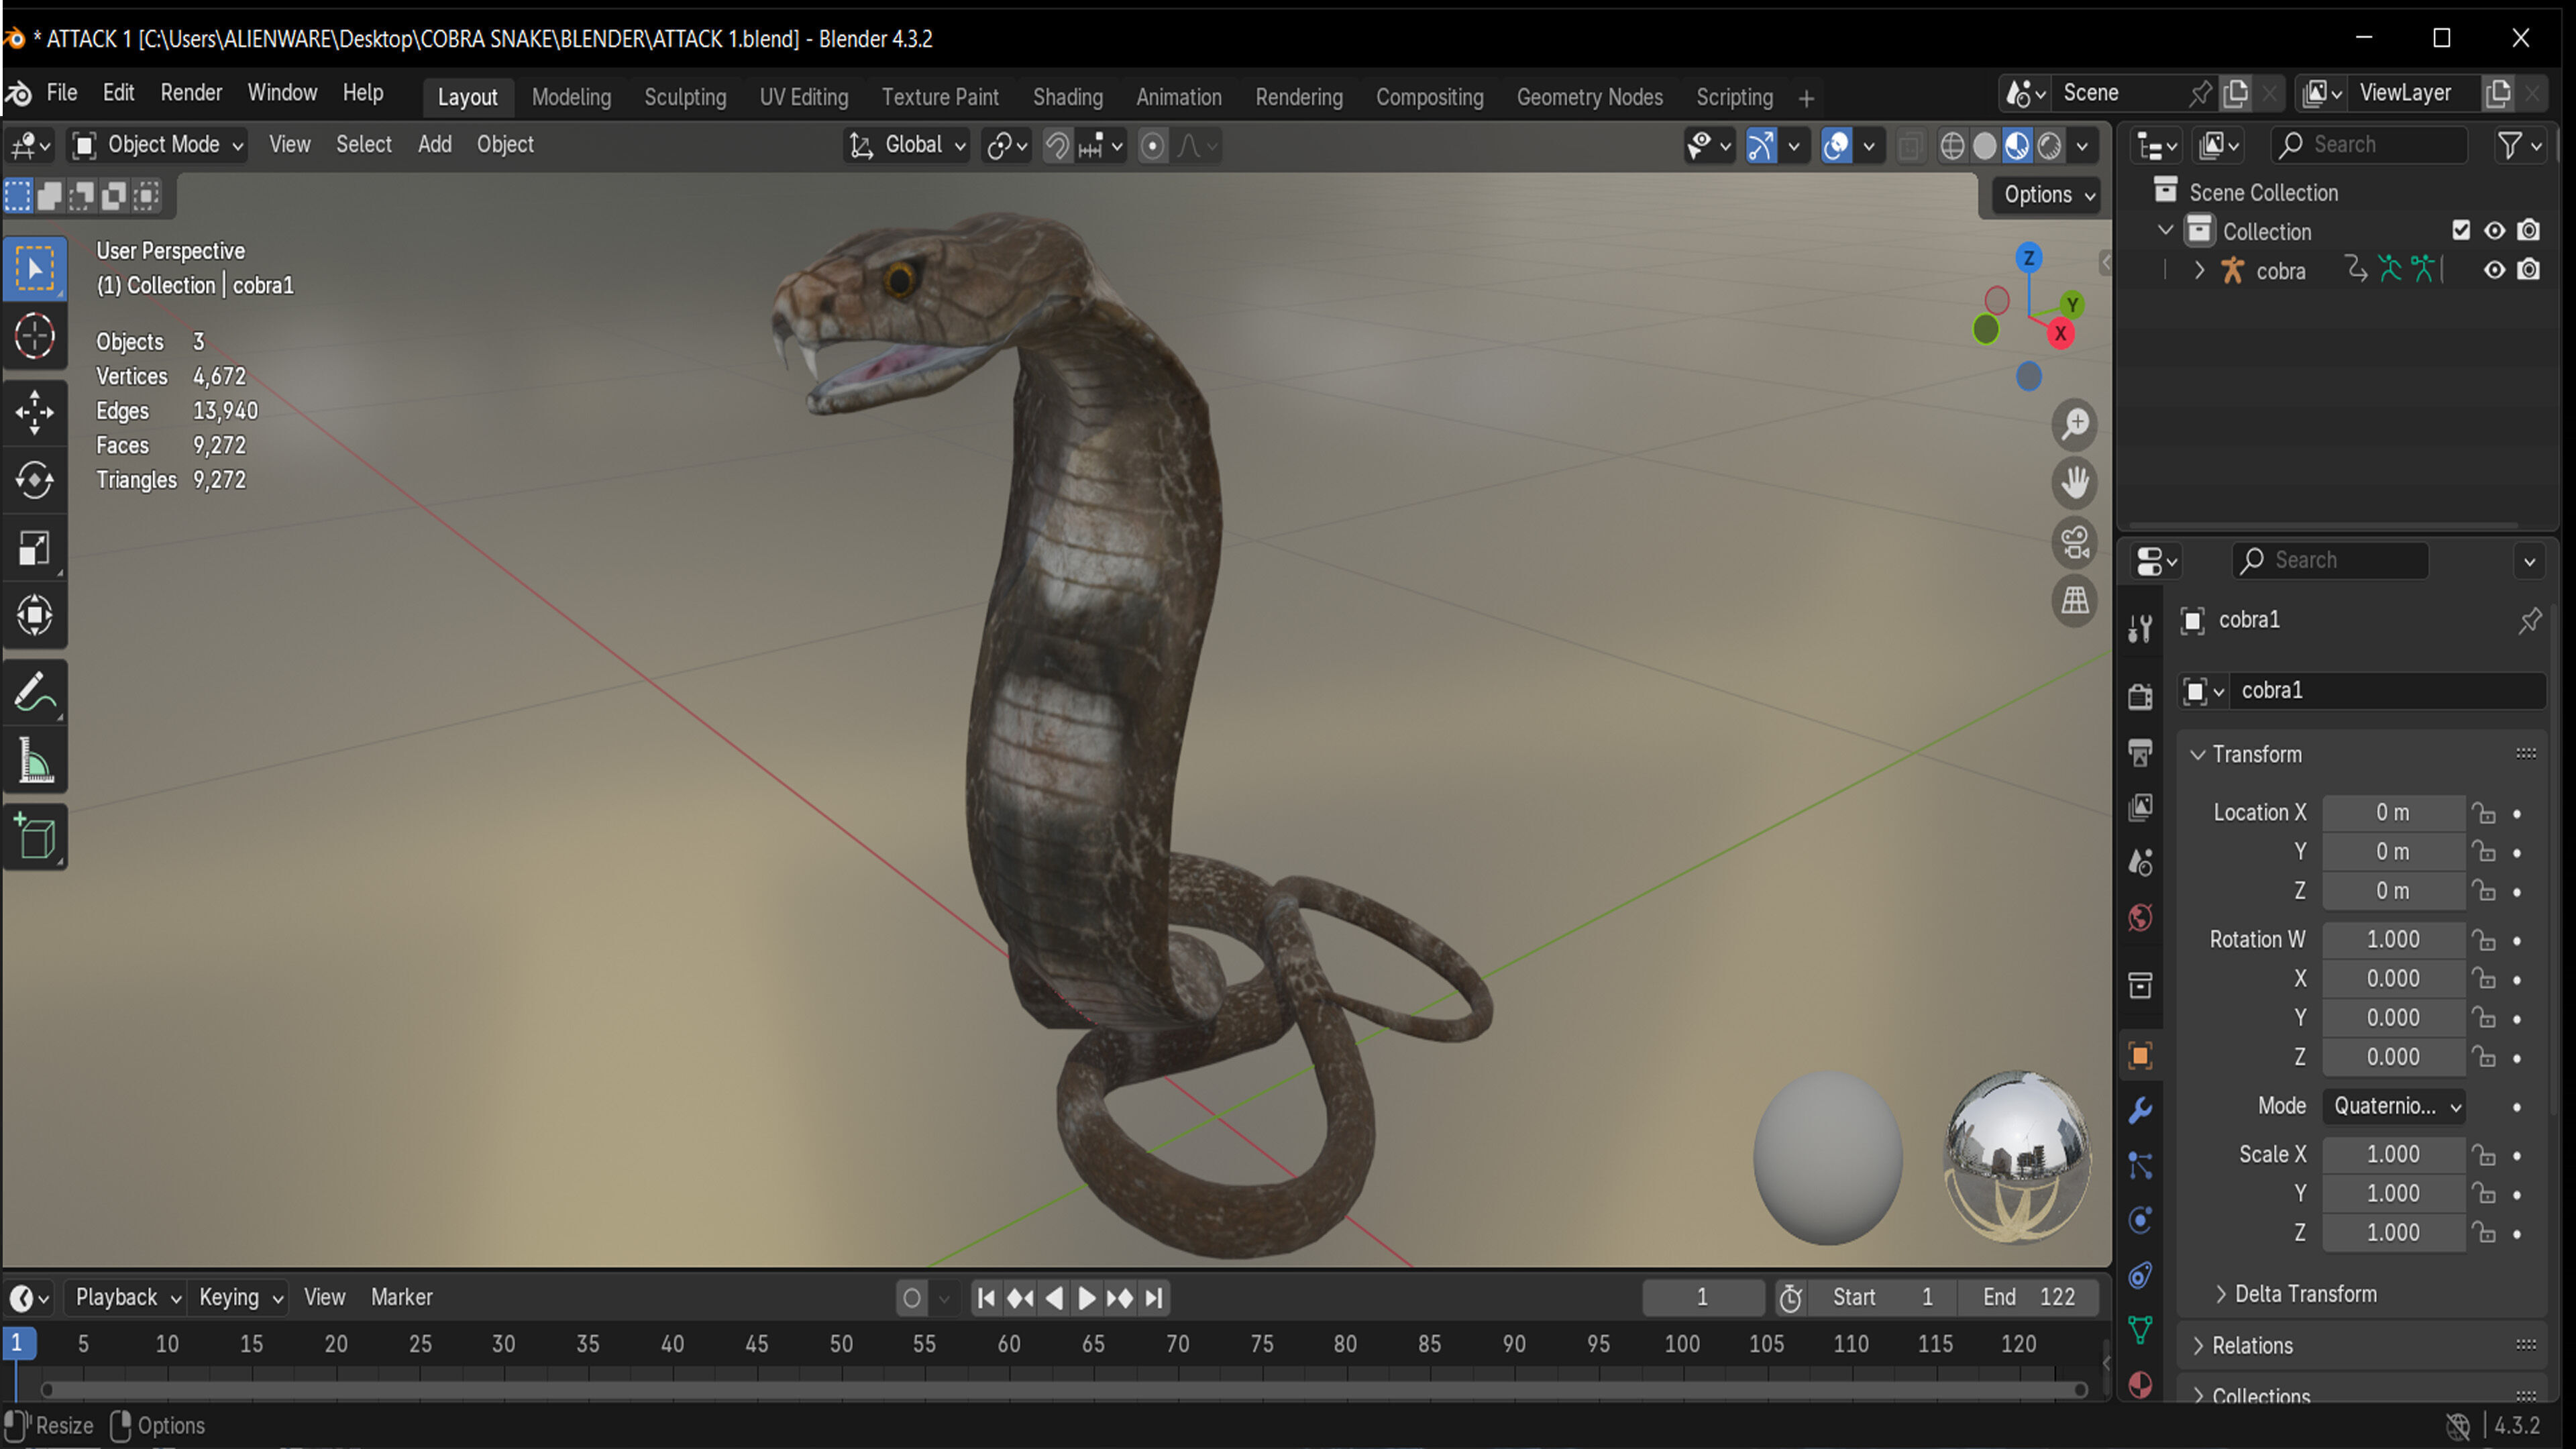Click the End frame field

[2029, 1298]
